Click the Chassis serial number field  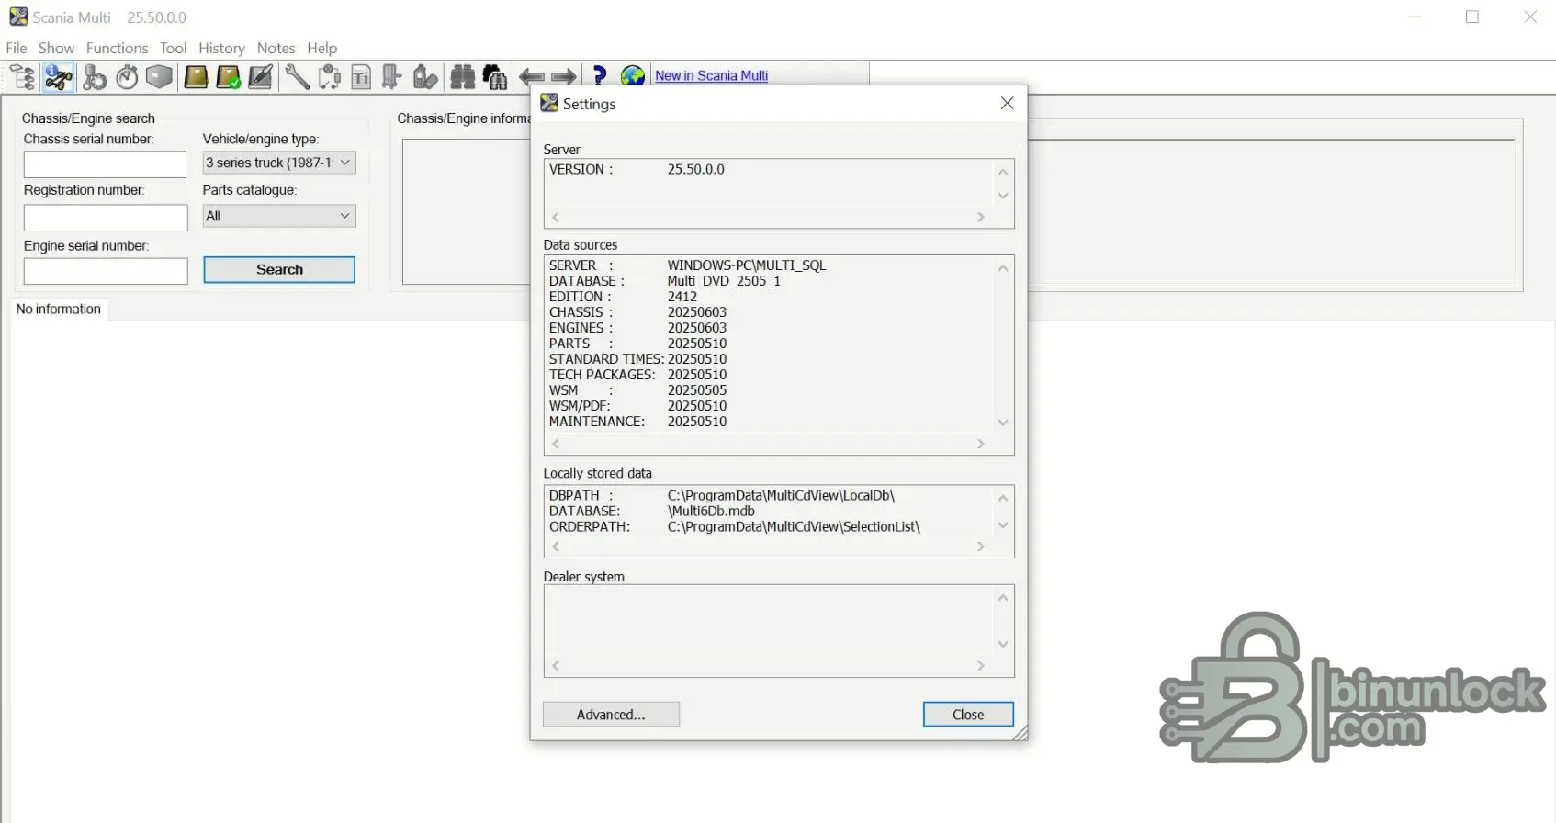pyautogui.click(x=105, y=164)
